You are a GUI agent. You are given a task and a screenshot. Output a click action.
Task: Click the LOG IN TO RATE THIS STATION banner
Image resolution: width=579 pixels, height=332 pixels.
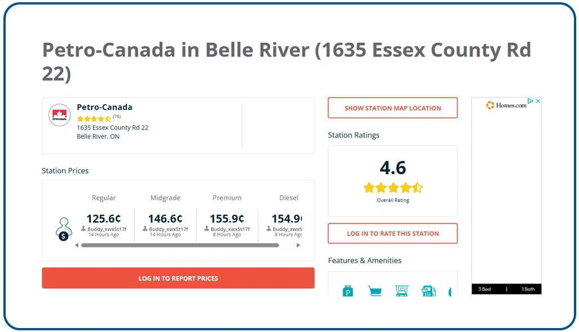[x=392, y=233]
